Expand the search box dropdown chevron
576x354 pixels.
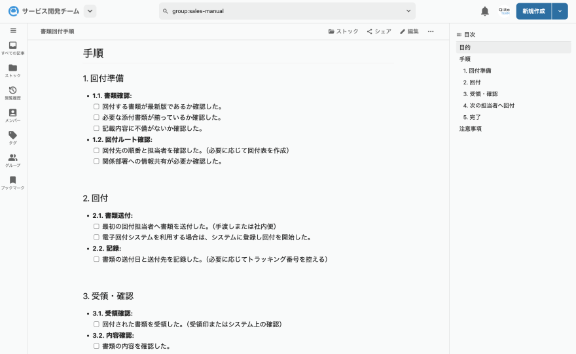click(408, 11)
